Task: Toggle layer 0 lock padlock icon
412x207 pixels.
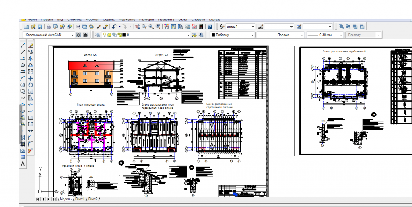Action: [119, 35]
